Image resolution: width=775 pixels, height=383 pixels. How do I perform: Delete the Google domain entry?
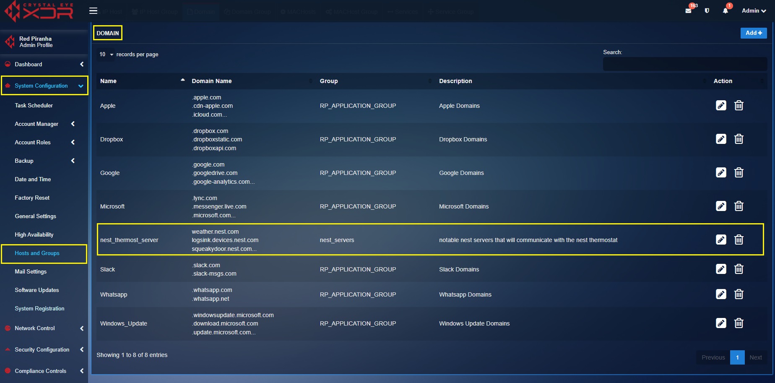739,172
